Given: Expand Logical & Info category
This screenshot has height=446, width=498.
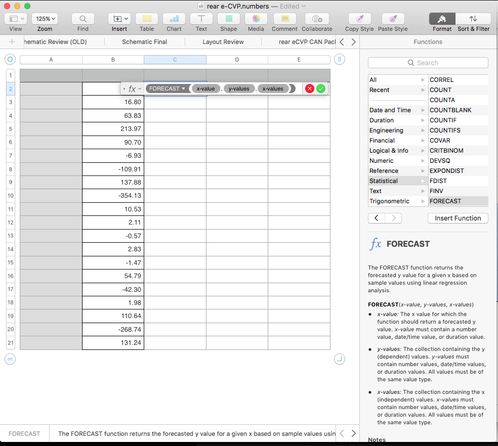Looking at the screenshot, I should pos(398,151).
